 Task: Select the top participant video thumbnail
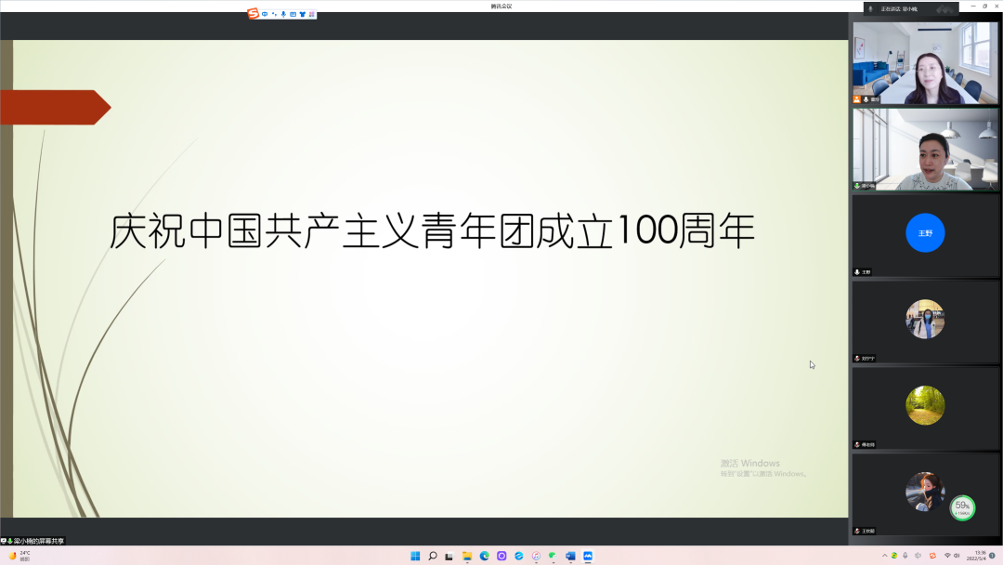[x=925, y=62]
